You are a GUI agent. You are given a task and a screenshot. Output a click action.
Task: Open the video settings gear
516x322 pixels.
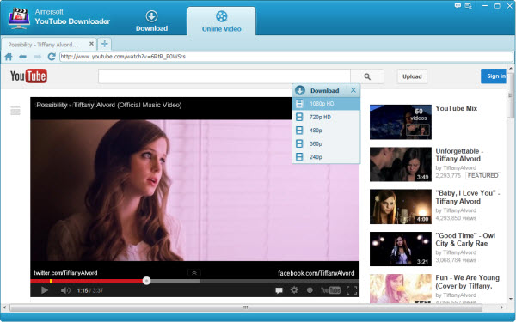coord(294,290)
